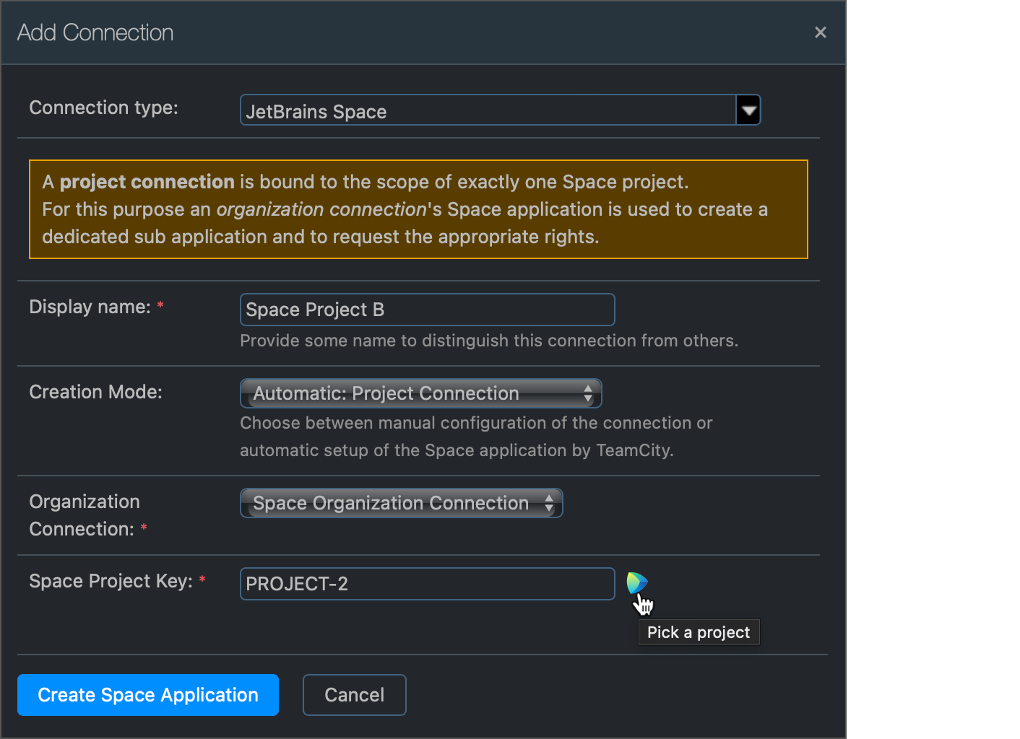Open the Creation Mode dropdown
This screenshot has height=739, width=1020.
pos(420,393)
